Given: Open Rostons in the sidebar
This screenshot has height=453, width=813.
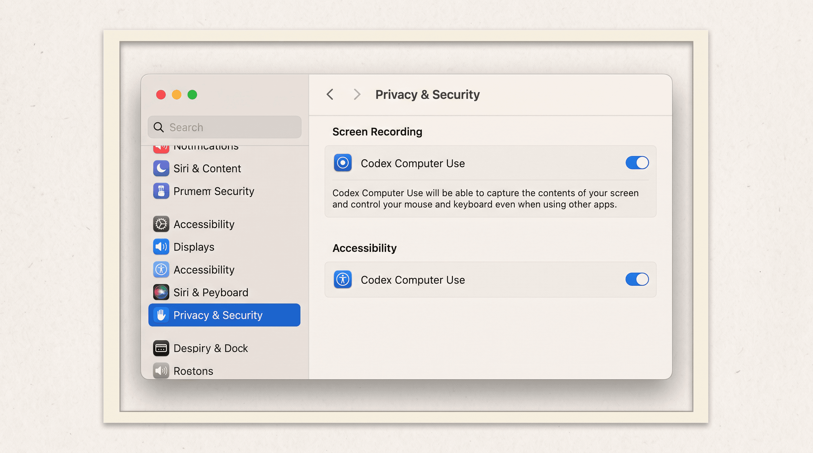Looking at the screenshot, I should click(x=224, y=371).
